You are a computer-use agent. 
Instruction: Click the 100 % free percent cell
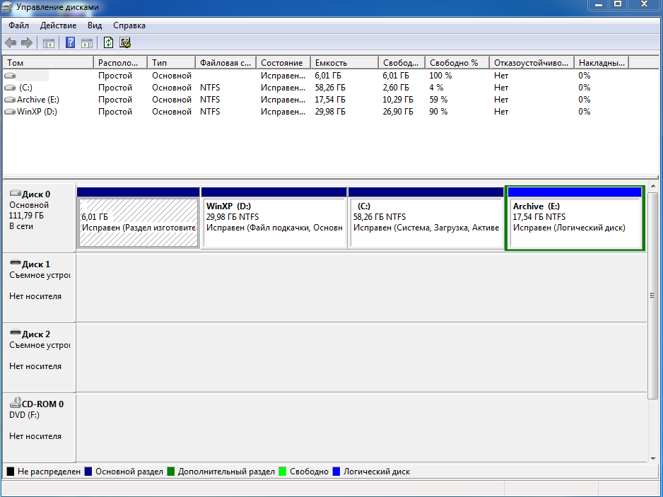(x=440, y=76)
